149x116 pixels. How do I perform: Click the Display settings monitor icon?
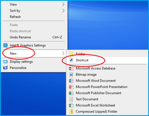(5, 62)
